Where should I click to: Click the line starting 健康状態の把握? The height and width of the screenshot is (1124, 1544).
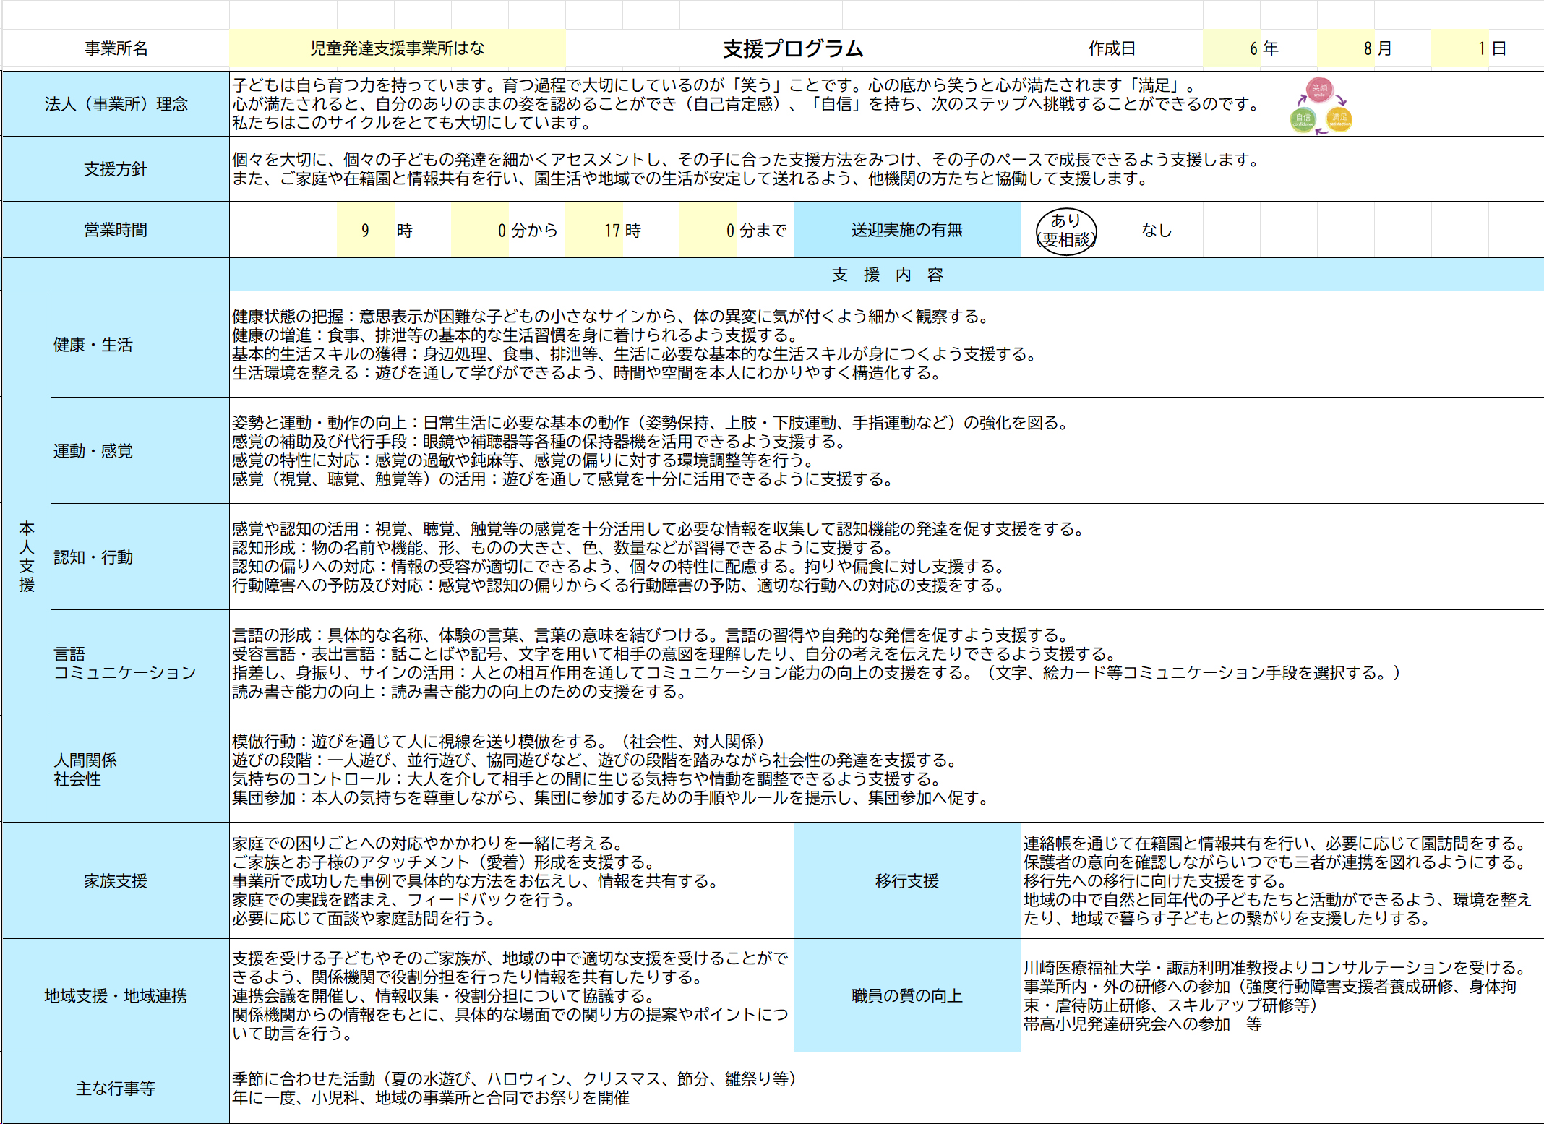[x=611, y=317]
